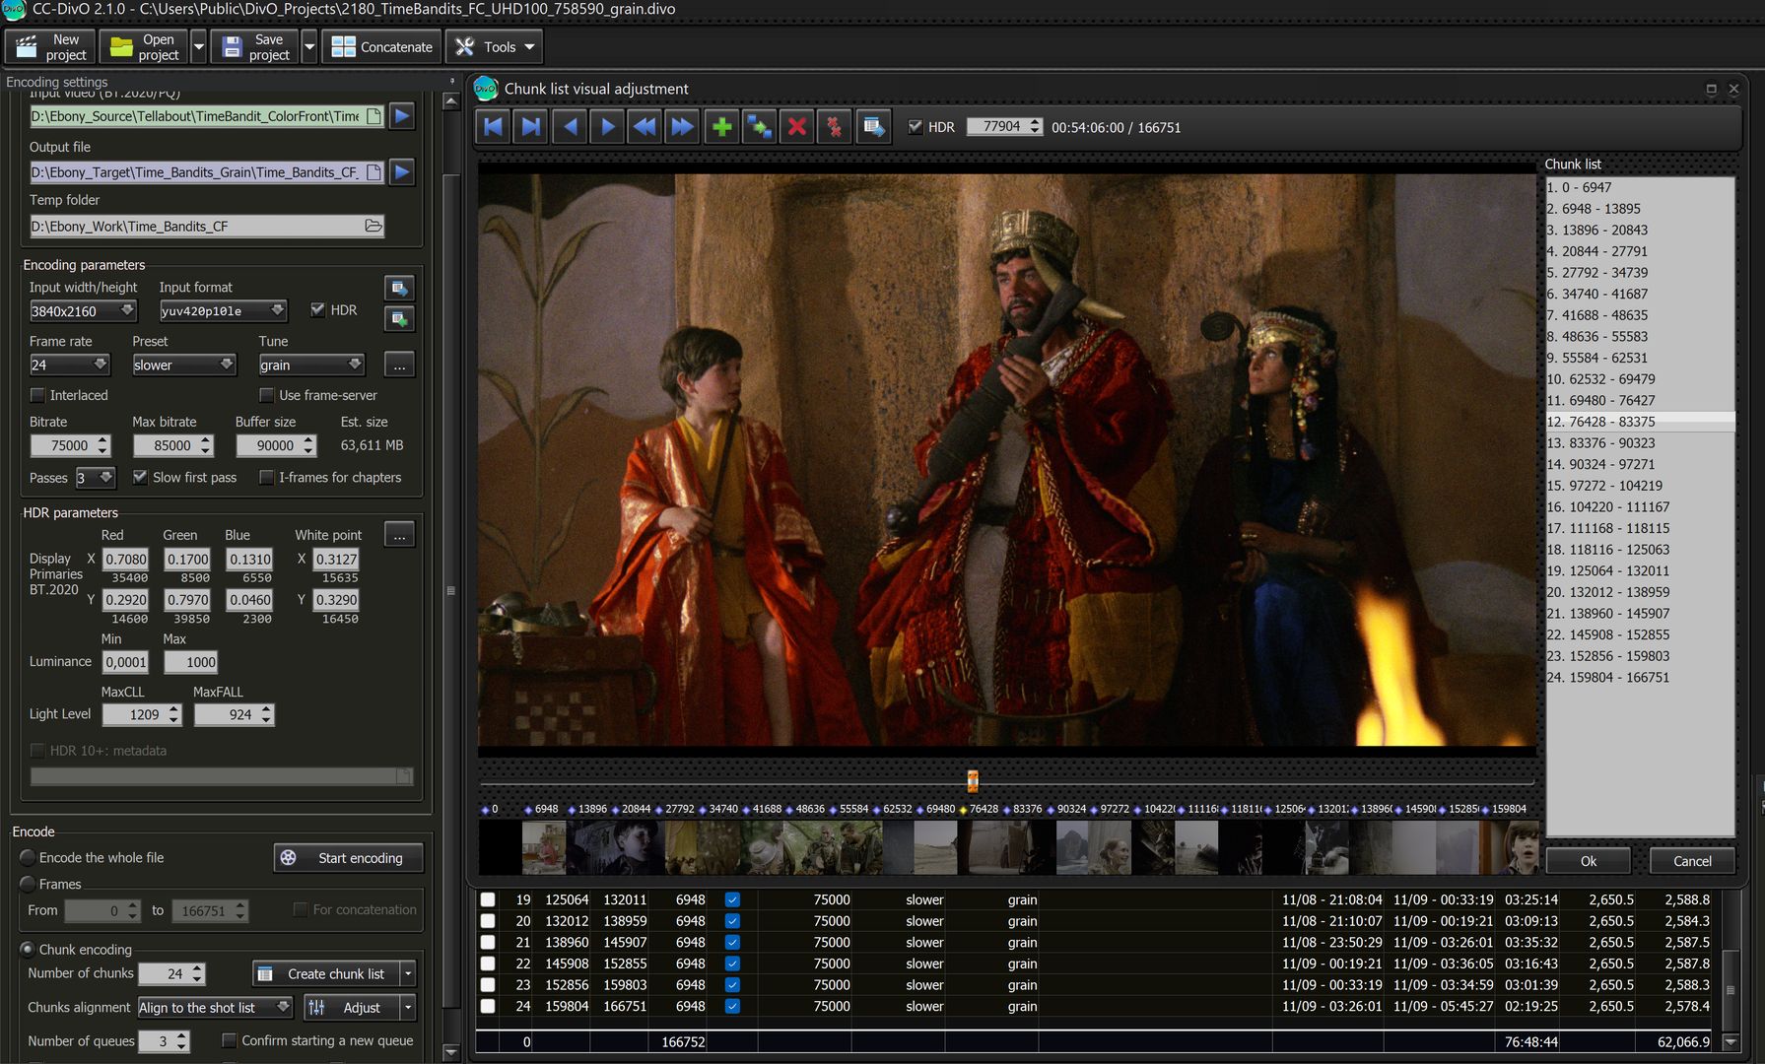Image resolution: width=1765 pixels, height=1064 pixels.
Task: Play the input video file
Action: (402, 116)
